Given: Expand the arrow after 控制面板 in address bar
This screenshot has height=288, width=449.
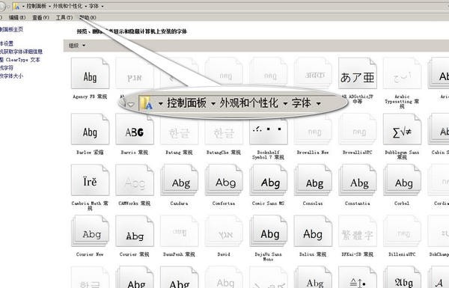Looking at the screenshot, I should point(50,6).
